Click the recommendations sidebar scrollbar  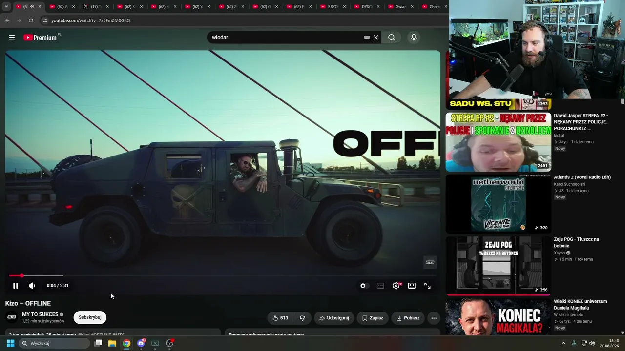(623, 101)
